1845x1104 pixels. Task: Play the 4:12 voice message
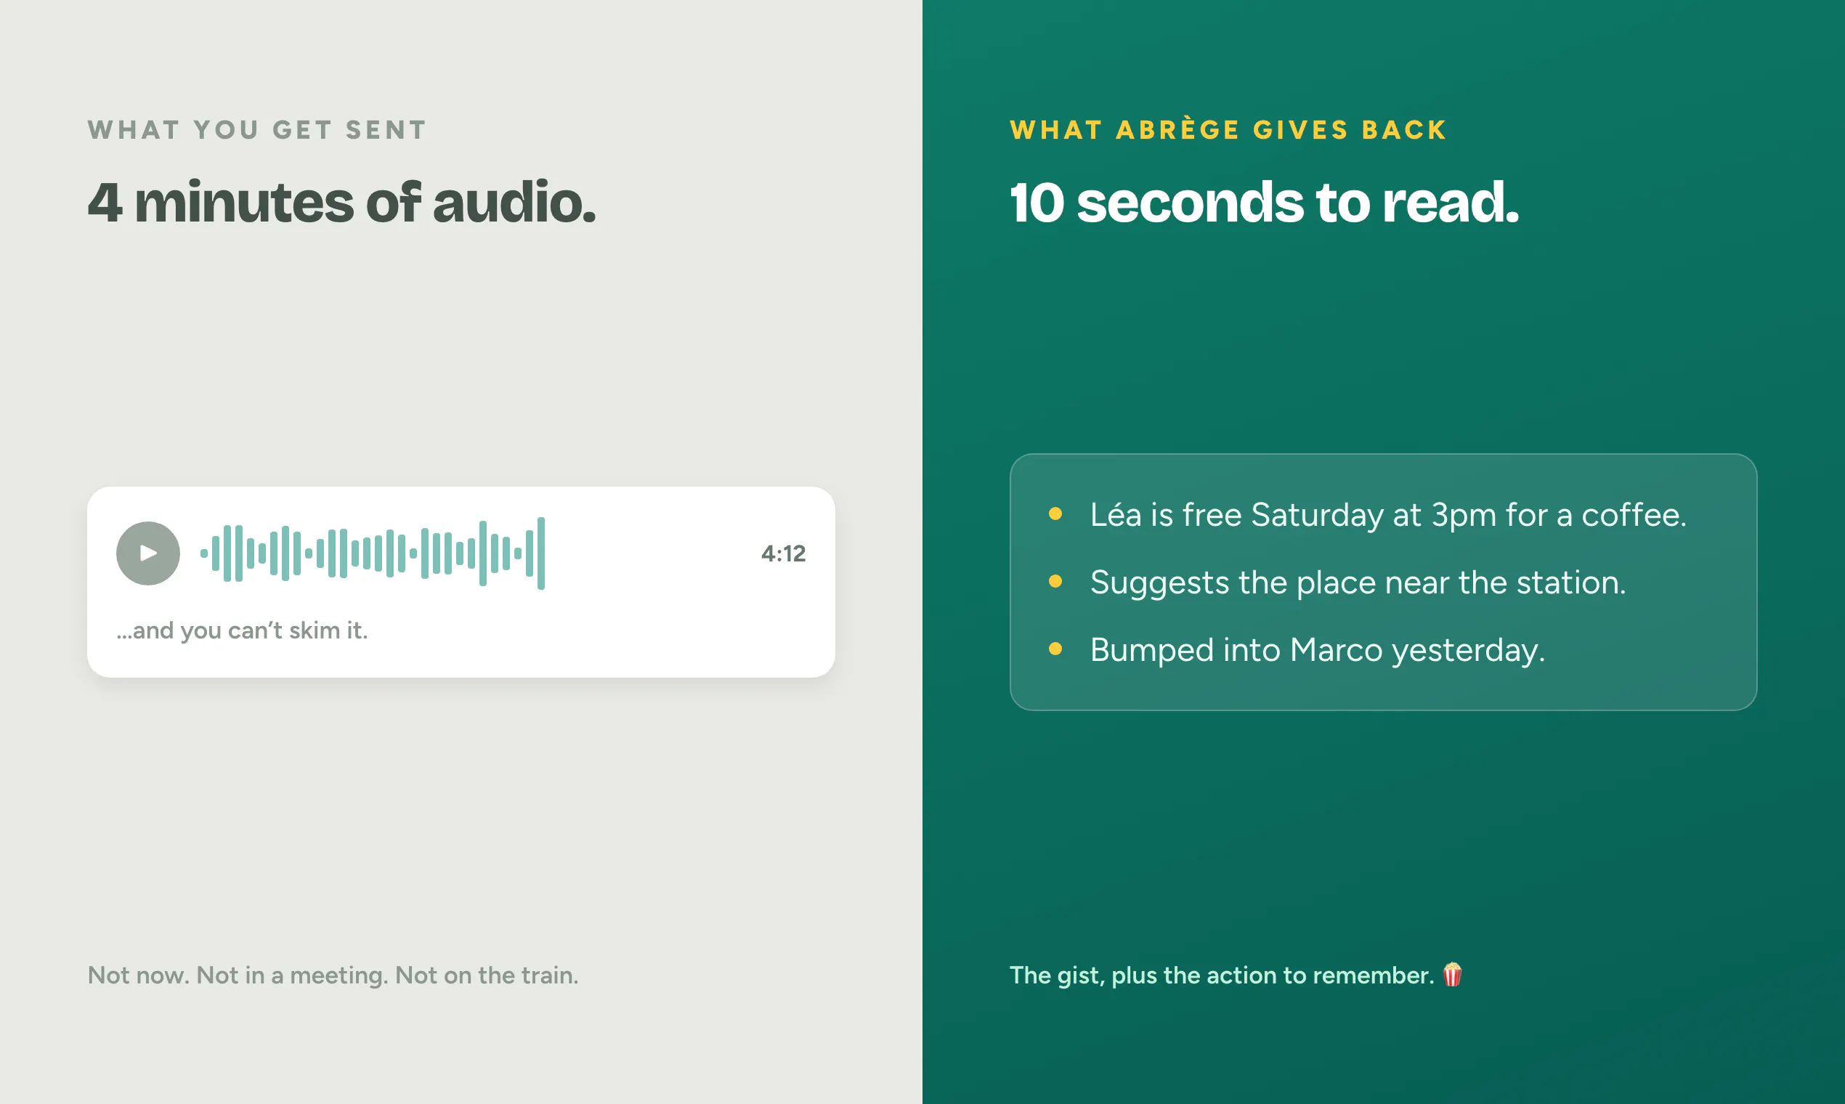point(148,553)
